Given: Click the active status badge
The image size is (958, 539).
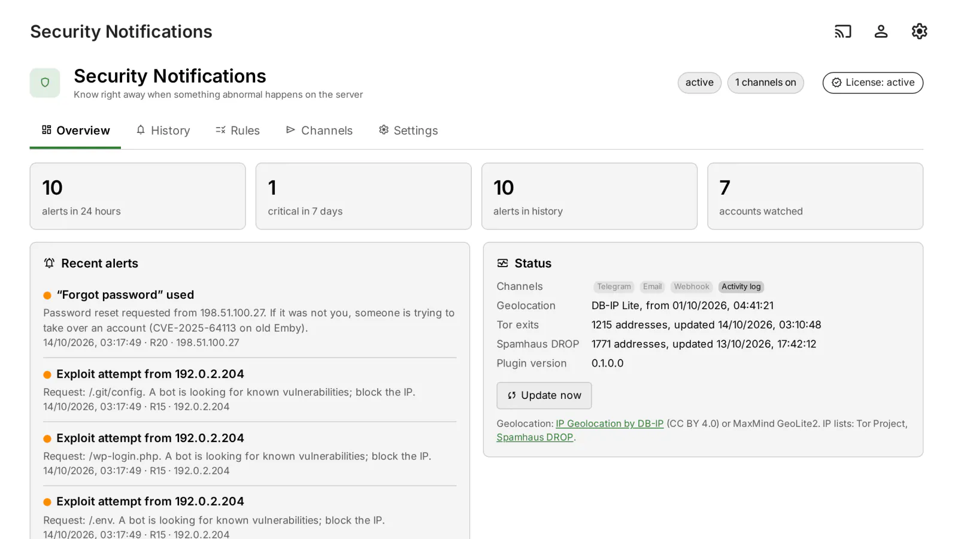Looking at the screenshot, I should pyautogui.click(x=699, y=83).
